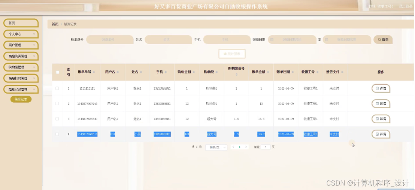Select page 1 in the pagination

[x=240, y=147]
